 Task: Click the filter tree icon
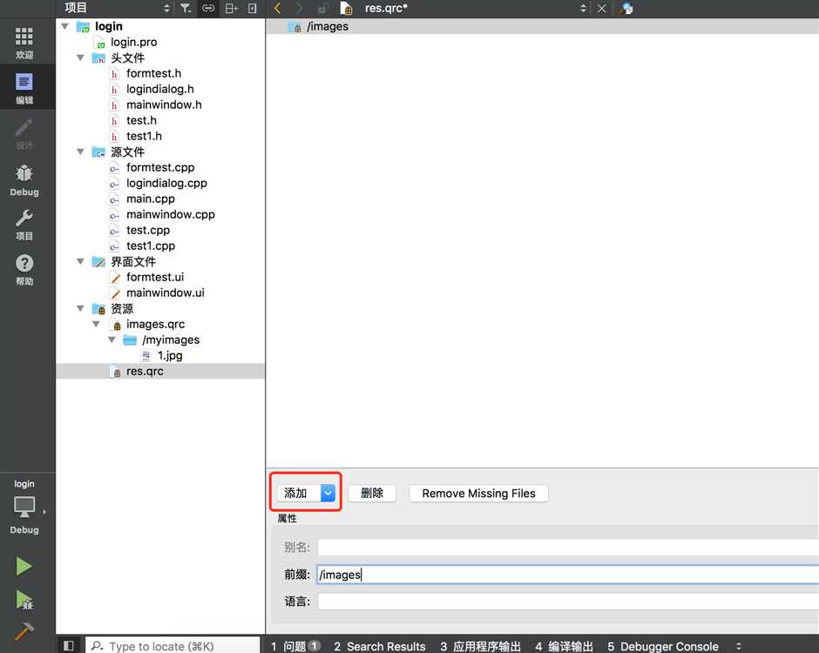coord(186,8)
